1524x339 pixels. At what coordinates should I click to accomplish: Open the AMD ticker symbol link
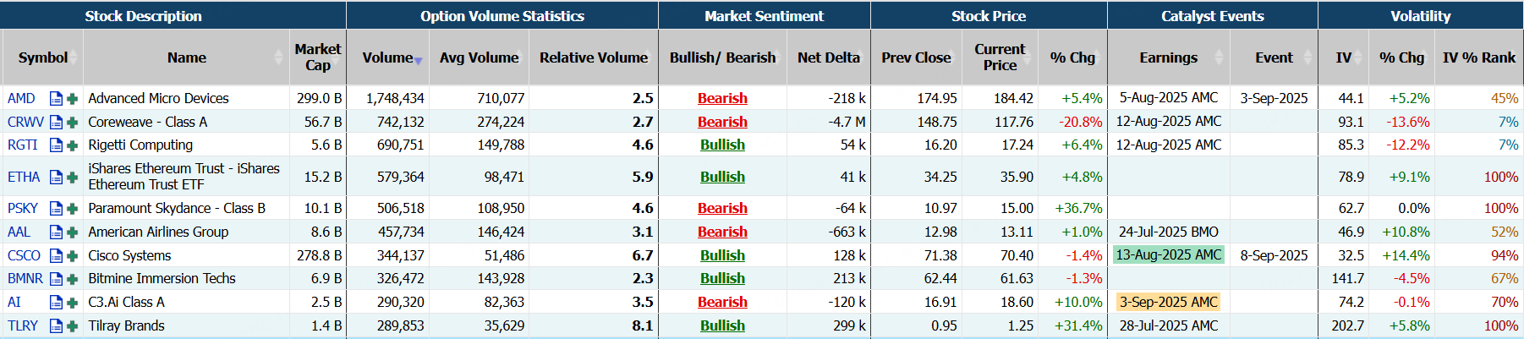coord(21,99)
